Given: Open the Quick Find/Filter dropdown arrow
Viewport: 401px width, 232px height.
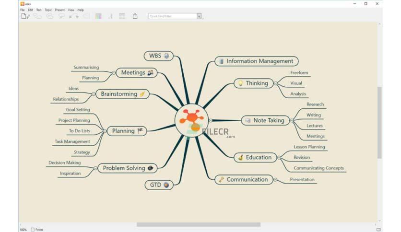Looking at the screenshot, I should tap(199, 16).
